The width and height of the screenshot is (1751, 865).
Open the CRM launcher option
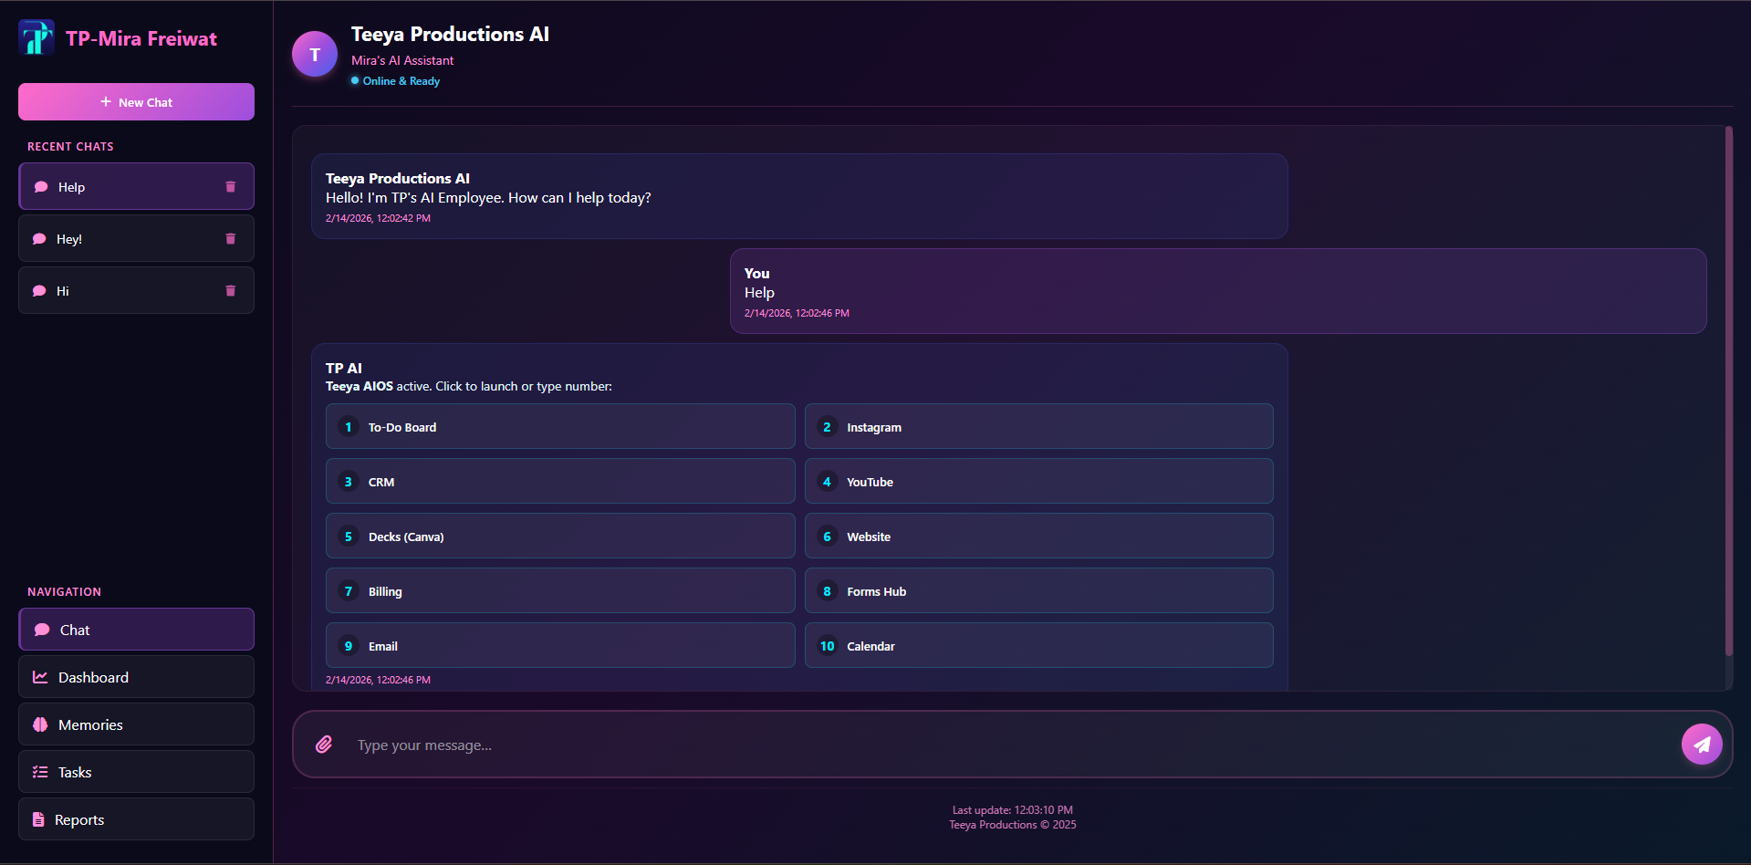tap(559, 482)
